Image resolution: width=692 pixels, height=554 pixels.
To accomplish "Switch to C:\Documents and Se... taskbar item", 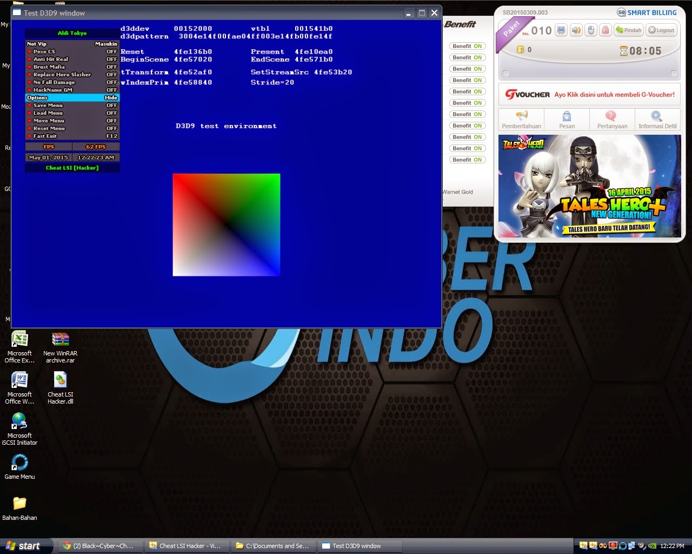I will pyautogui.click(x=272, y=546).
